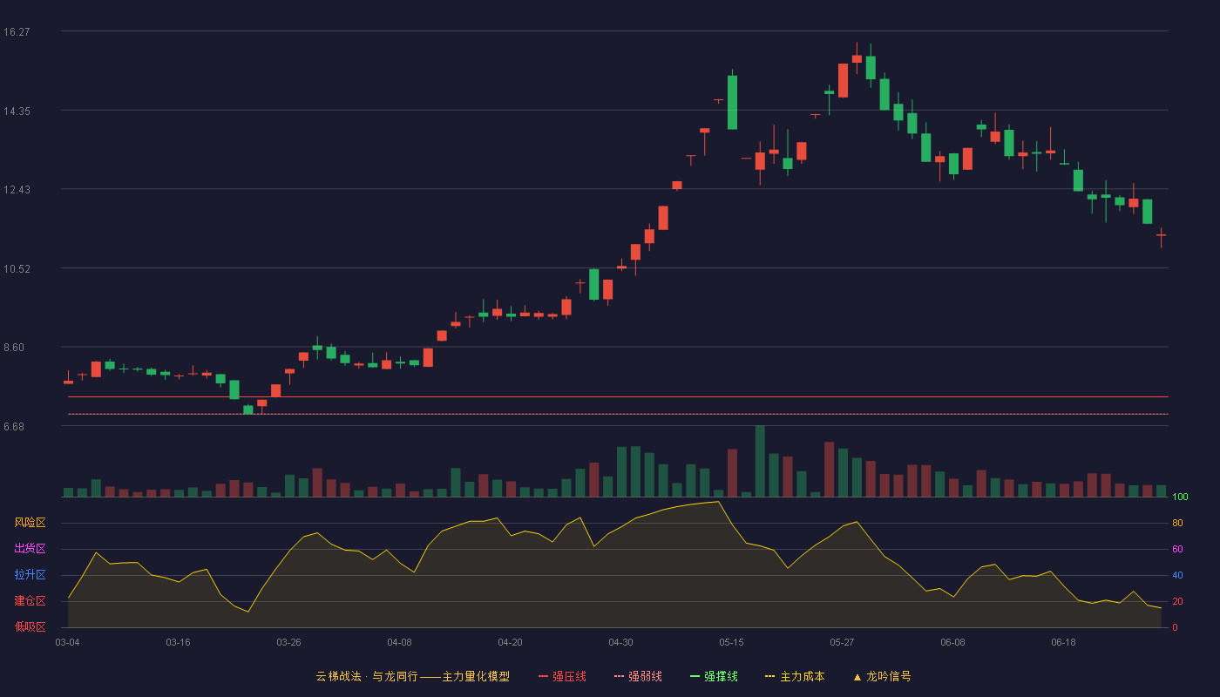Click the green 100 indicator scale value

(1180, 497)
